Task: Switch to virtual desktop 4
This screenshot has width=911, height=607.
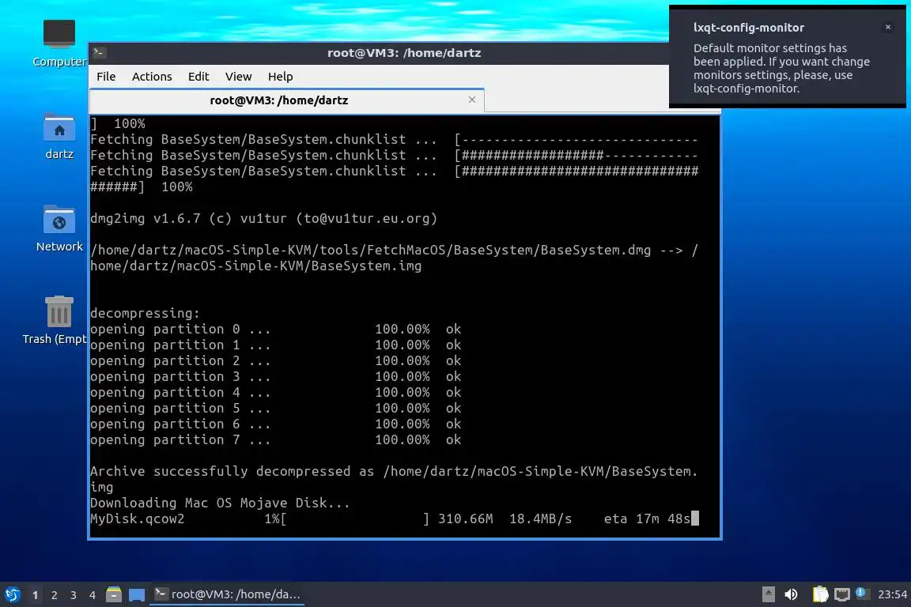Action: tap(93, 595)
